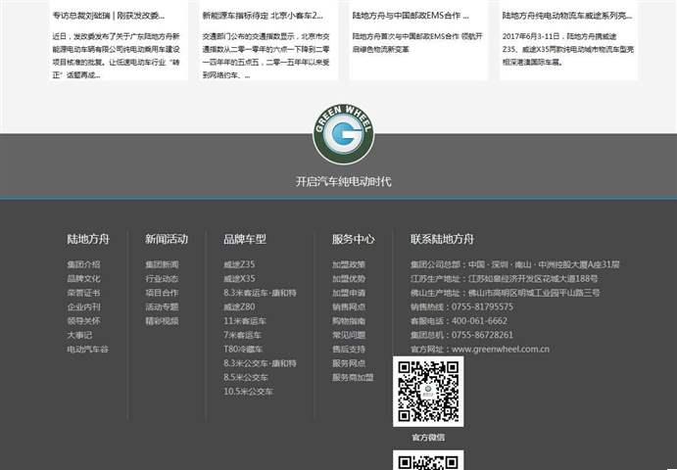View the 威途Z80 model page
The height and width of the screenshot is (470, 677).
tap(239, 306)
